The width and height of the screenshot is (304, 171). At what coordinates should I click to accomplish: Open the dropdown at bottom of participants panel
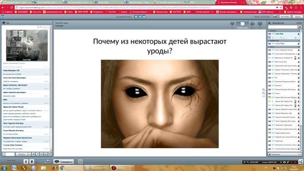coord(301,154)
